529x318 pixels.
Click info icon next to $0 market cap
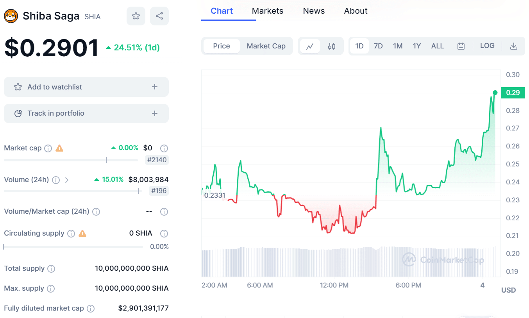pos(164,148)
